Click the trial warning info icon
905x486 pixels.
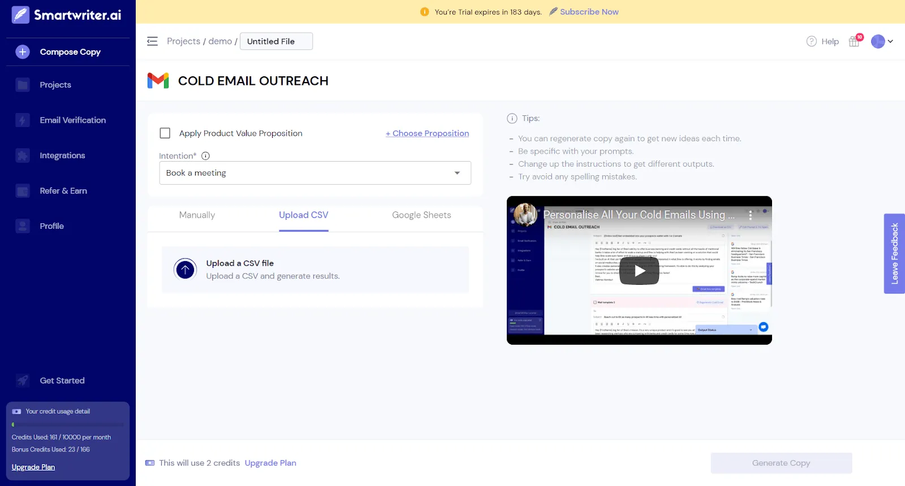tap(425, 12)
